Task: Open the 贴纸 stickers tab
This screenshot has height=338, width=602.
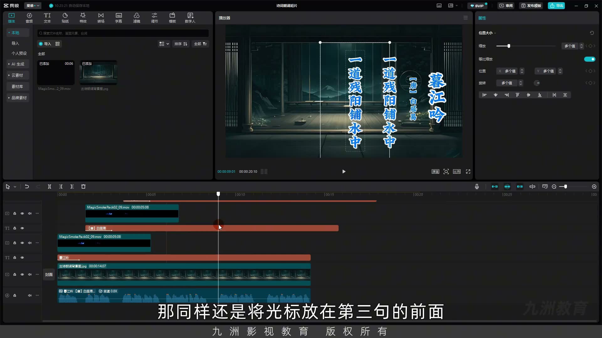Action: click(65, 18)
